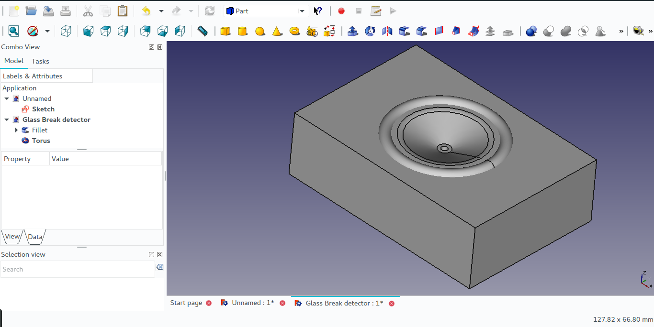
Task: Expand the Fillet tree item
Action: (x=17, y=130)
